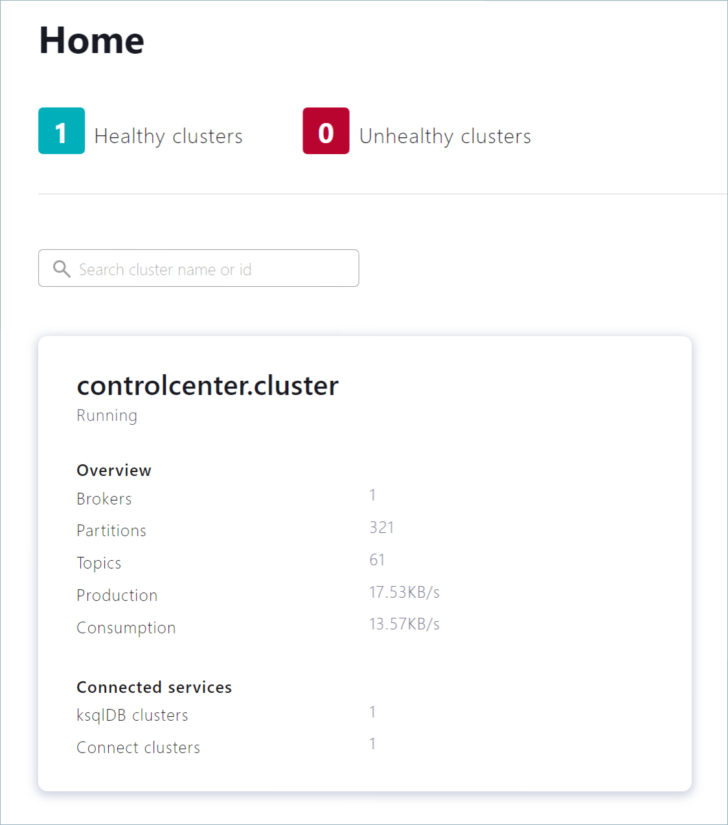This screenshot has height=825, width=728.
Task: Click the search magnifier icon
Action: coord(62,268)
